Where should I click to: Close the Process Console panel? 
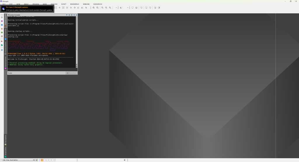pyautogui.click(x=77, y=15)
